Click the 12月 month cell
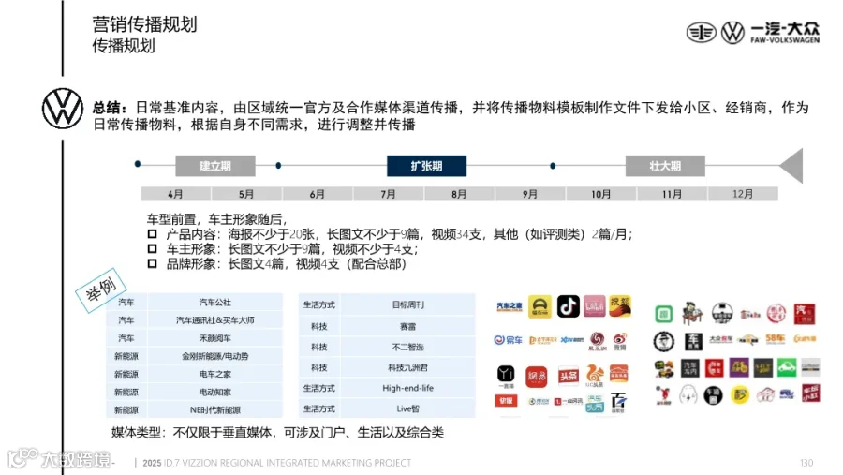Image resolution: width=843 pixels, height=475 pixels. click(743, 194)
